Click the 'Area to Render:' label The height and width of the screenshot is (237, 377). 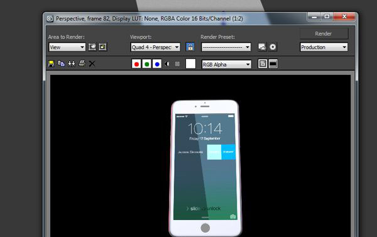click(67, 37)
